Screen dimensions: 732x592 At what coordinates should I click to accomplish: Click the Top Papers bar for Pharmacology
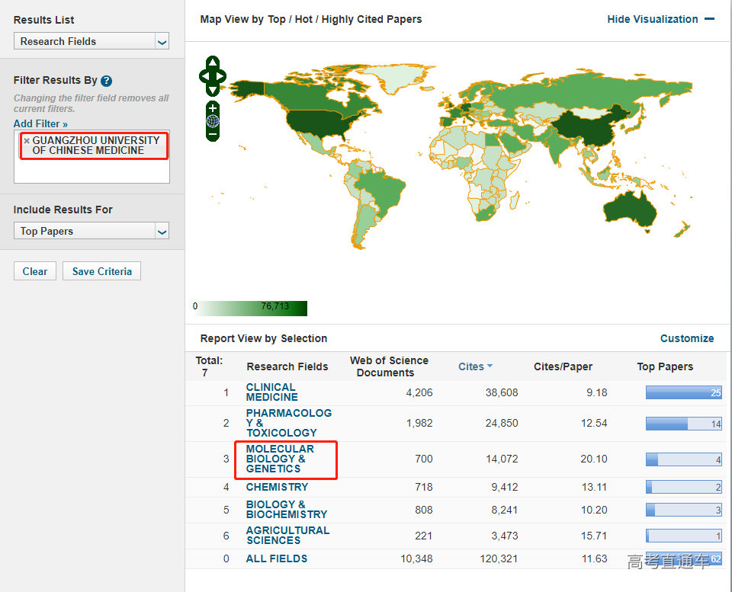(683, 424)
